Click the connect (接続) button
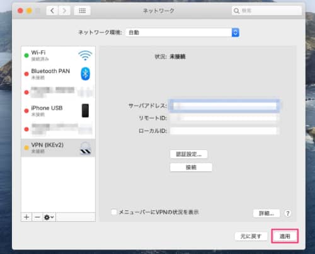The width and height of the screenshot is (315, 254). pyautogui.click(x=191, y=168)
